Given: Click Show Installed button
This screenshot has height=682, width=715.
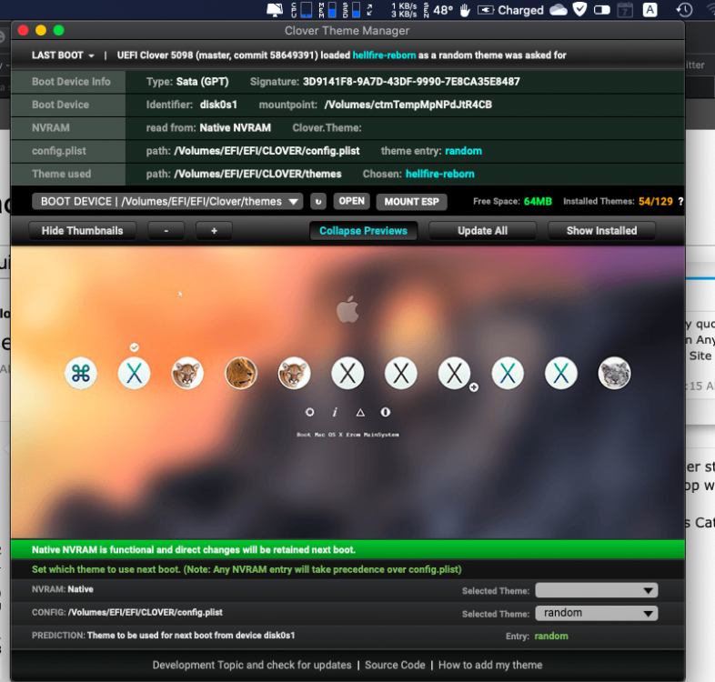Looking at the screenshot, I should coord(601,231).
